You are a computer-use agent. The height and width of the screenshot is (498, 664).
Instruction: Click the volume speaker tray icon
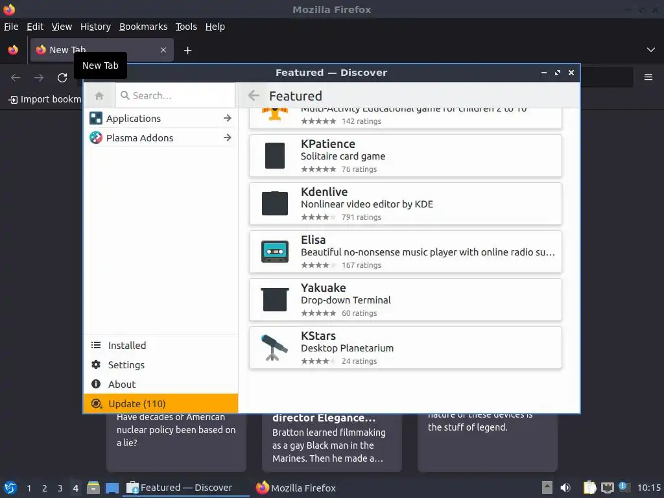point(565,488)
